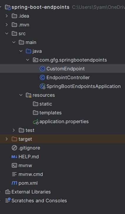The image size is (125, 214).
Task: Expand the target folder node
Action: (6, 139)
